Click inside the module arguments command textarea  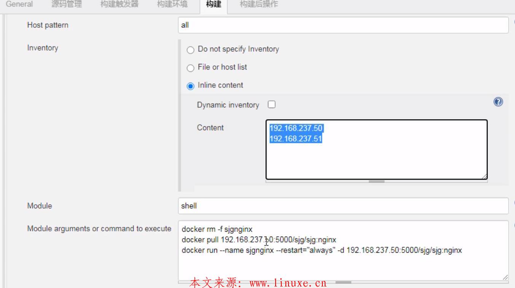point(343,250)
